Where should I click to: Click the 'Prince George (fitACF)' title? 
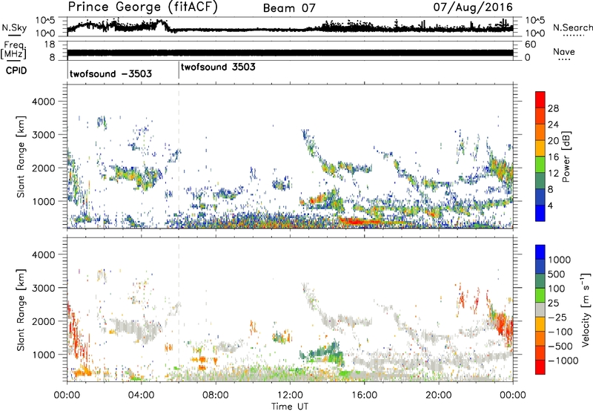coord(143,7)
